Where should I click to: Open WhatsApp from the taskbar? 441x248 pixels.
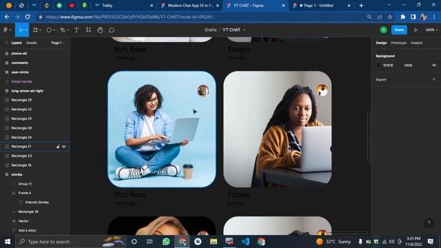(166, 242)
